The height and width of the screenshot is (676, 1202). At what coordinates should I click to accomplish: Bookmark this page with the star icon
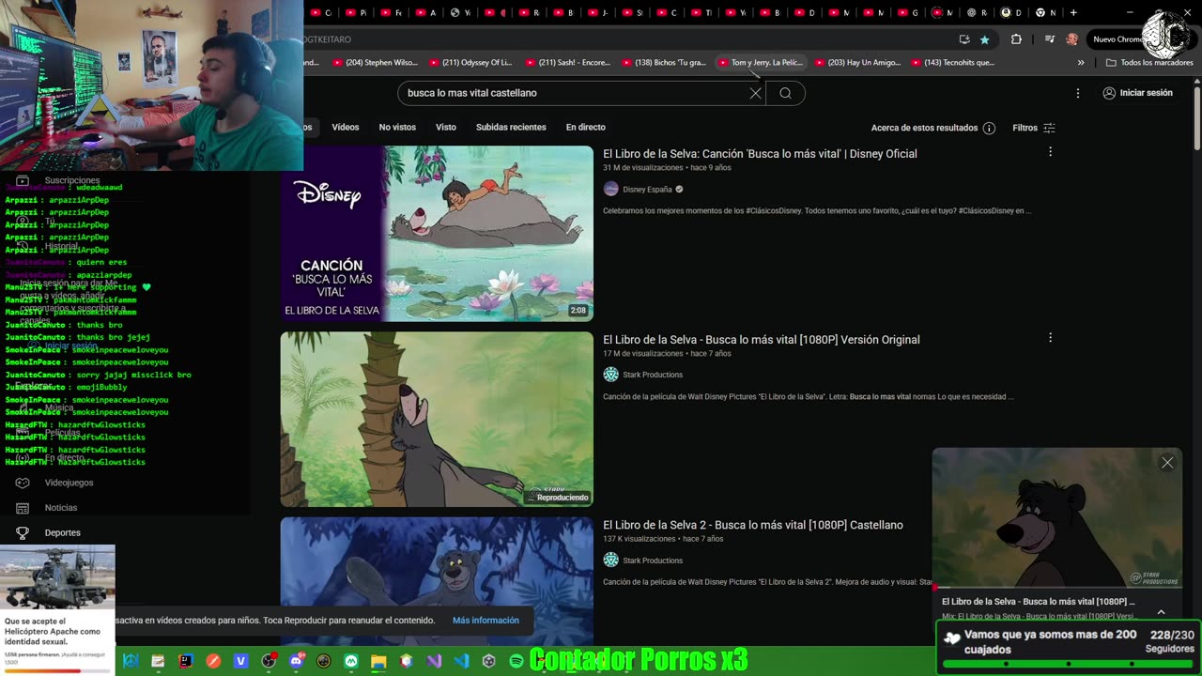coord(984,39)
